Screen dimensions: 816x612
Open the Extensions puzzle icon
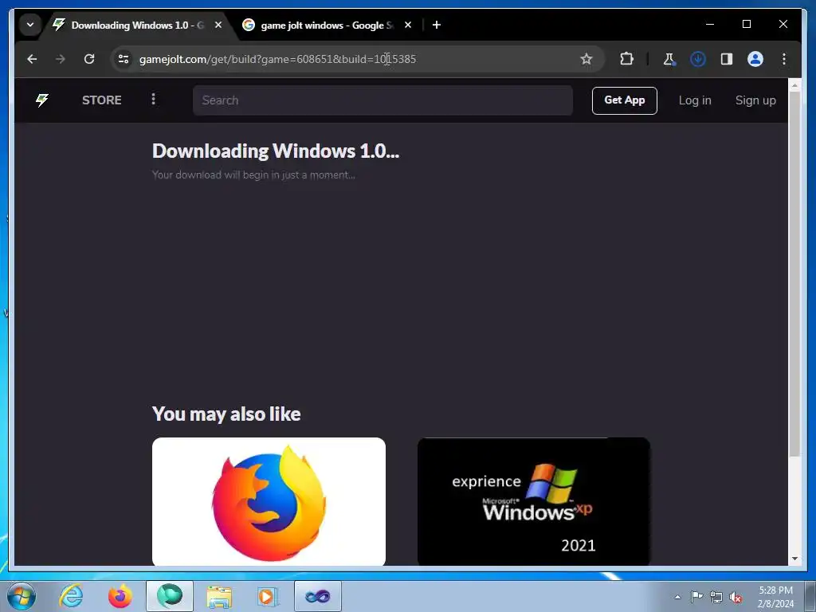pyautogui.click(x=626, y=59)
